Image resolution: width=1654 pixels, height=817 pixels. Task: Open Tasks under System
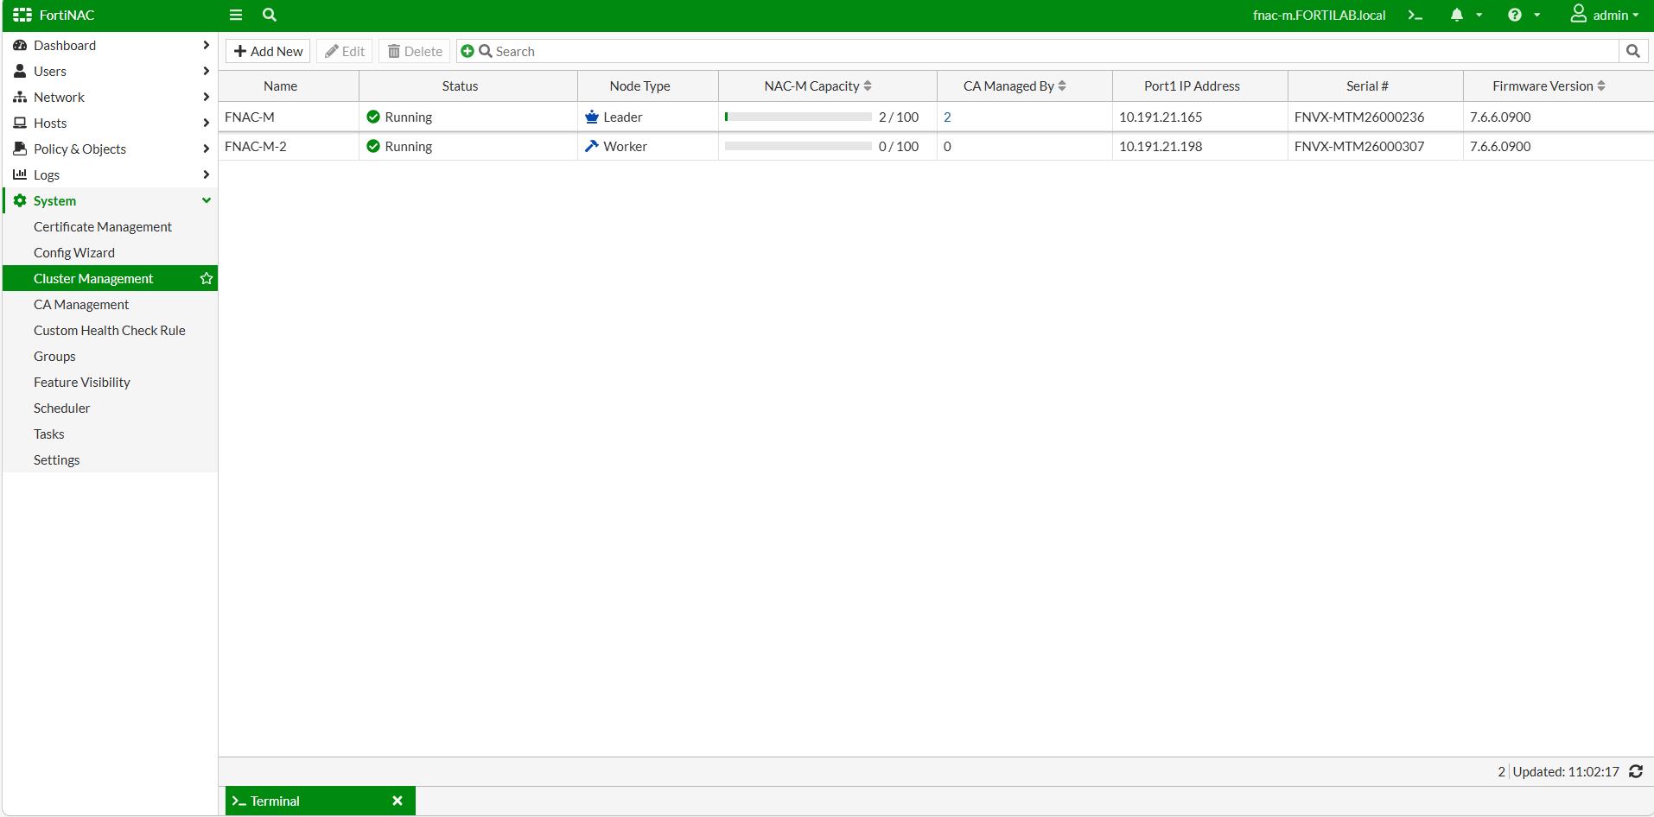49,434
